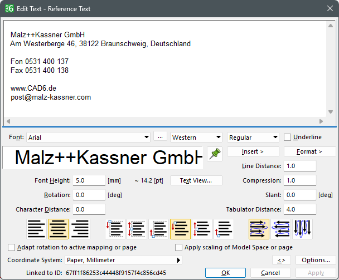This screenshot has height=280, width=339.
Task: Click the font preview 'Malz++Kassner GmbH'
Action: pyautogui.click(x=103, y=158)
